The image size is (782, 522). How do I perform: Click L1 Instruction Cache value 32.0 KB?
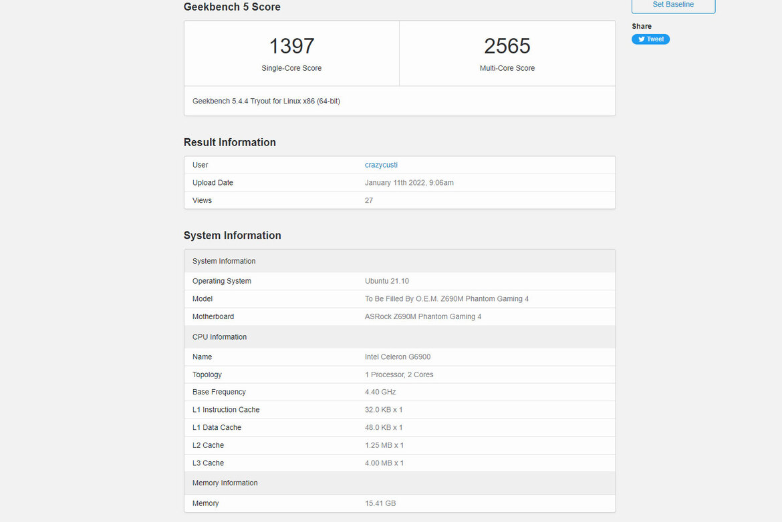tap(384, 410)
